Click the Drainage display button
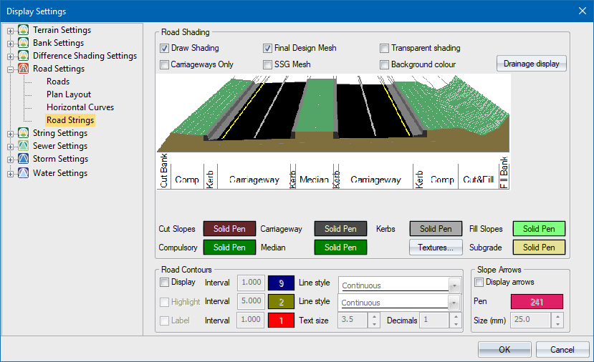This screenshot has height=362, width=594. (531, 64)
